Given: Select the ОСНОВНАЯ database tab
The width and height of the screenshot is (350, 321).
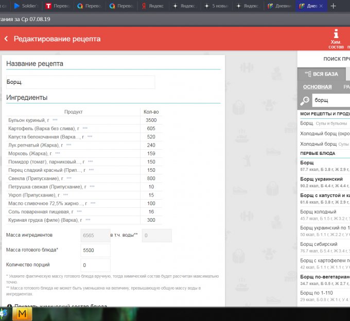Looking at the screenshot, I should click(317, 87).
